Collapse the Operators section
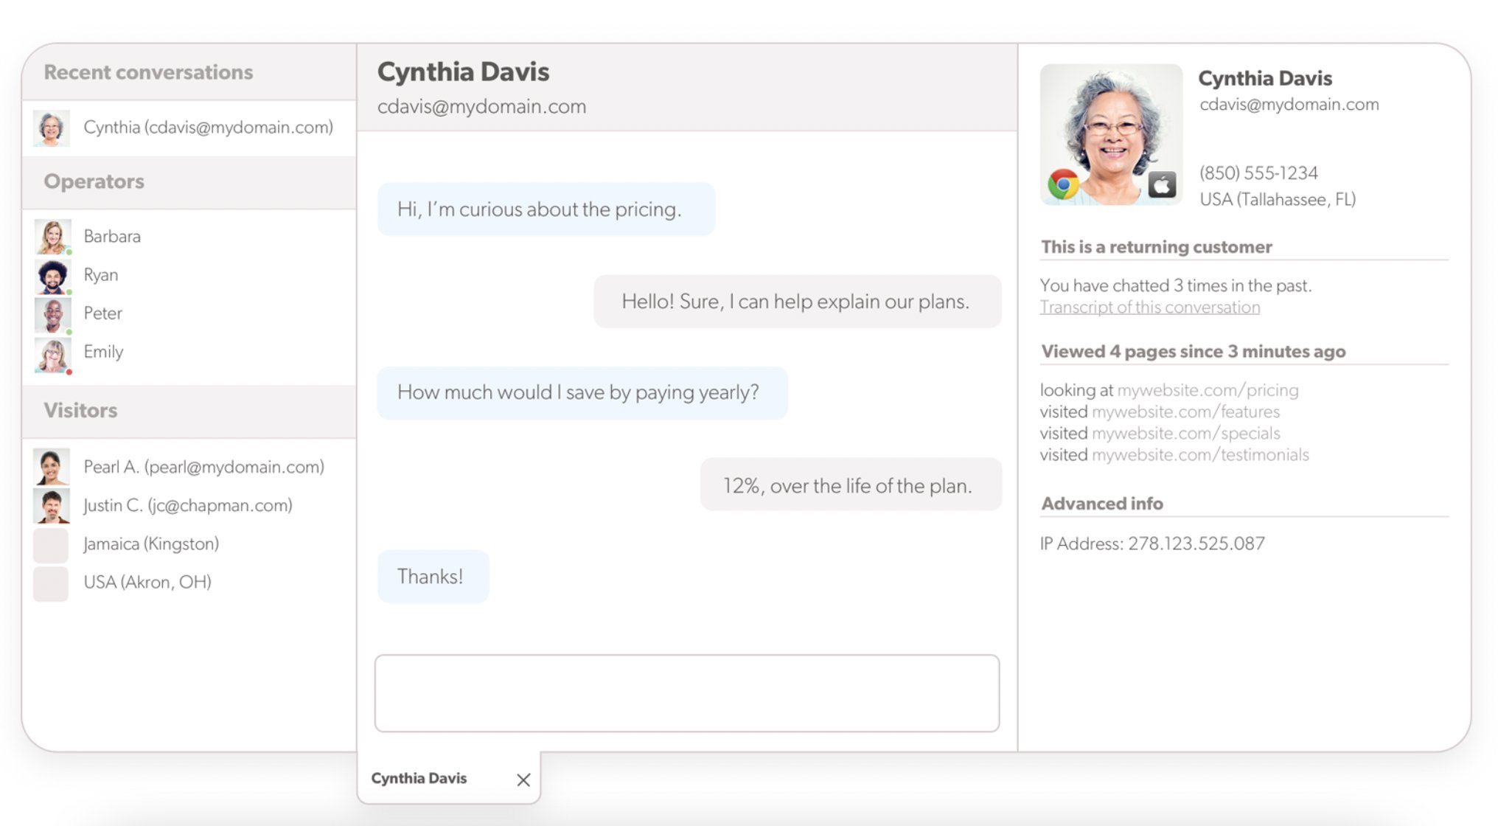1498x826 pixels. click(94, 181)
